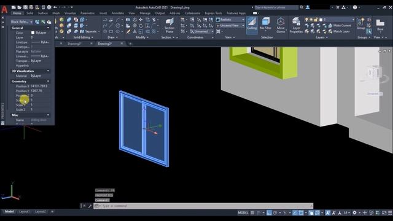Click the Group tool icon
The image size is (393, 221).
360,24
